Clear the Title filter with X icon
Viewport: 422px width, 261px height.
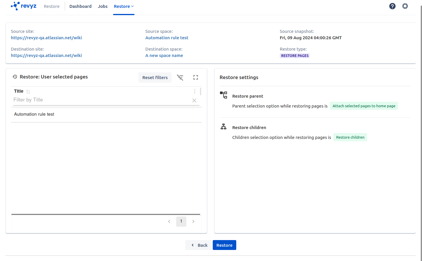pos(194,100)
